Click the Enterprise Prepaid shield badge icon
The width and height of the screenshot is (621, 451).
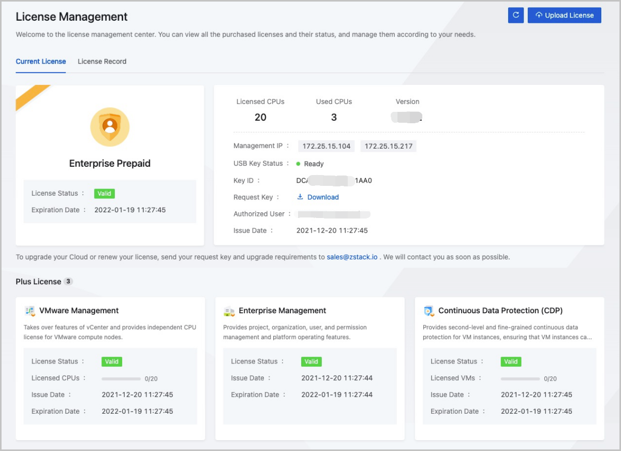pos(110,127)
